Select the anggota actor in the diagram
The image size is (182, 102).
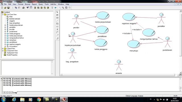click(119, 65)
